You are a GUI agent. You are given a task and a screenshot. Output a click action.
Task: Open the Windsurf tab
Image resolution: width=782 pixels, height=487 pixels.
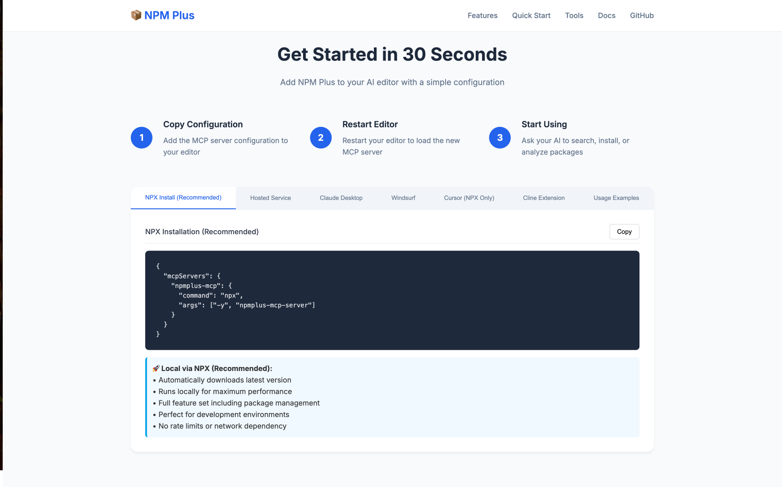(x=403, y=198)
